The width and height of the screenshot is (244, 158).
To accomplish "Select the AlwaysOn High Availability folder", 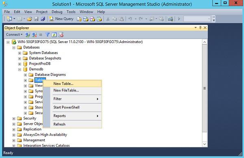I will 45,135.
